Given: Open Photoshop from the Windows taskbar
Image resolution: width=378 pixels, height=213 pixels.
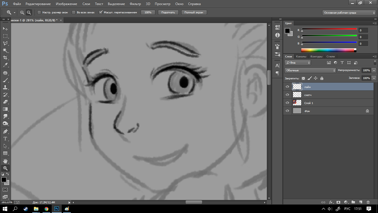Looking at the screenshot, I should (x=57, y=209).
